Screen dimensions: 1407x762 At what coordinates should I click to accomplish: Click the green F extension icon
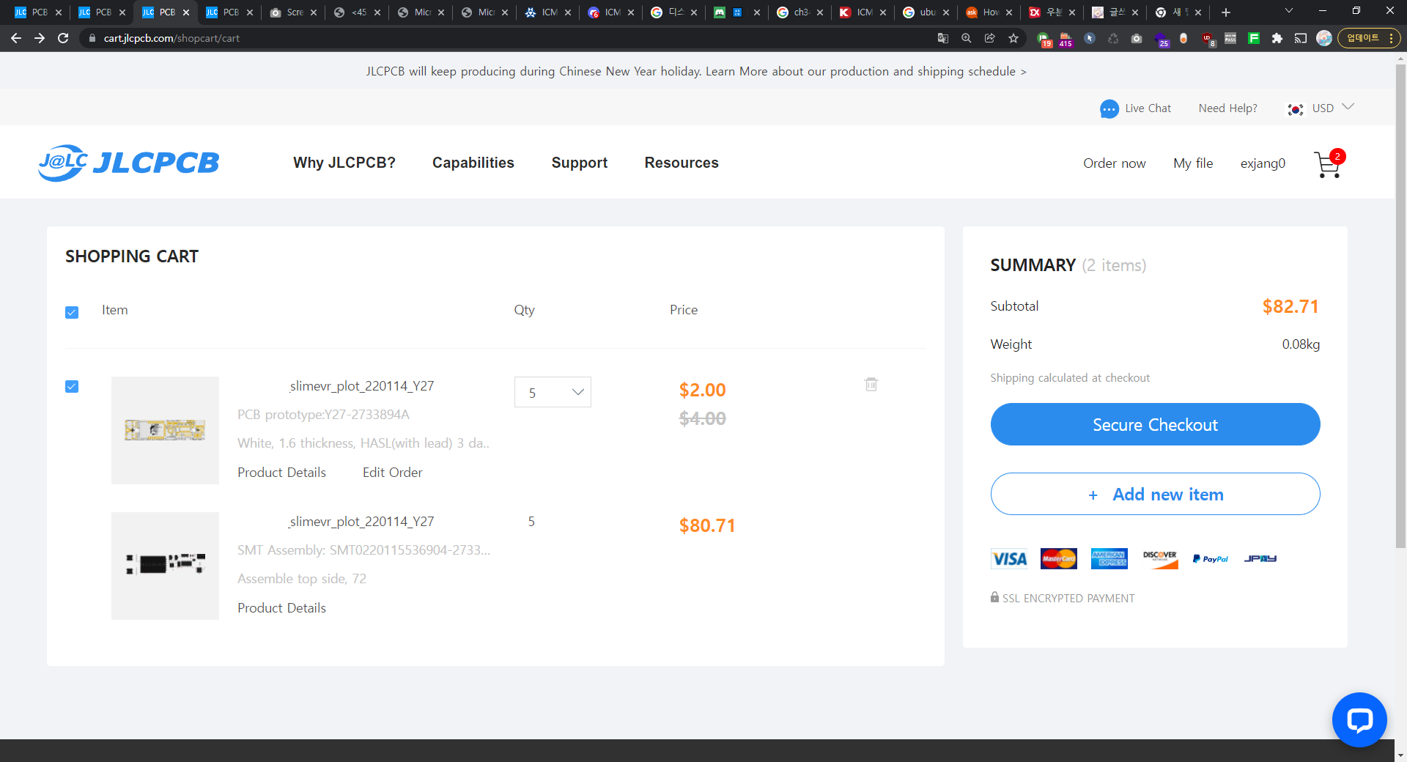point(1254,38)
